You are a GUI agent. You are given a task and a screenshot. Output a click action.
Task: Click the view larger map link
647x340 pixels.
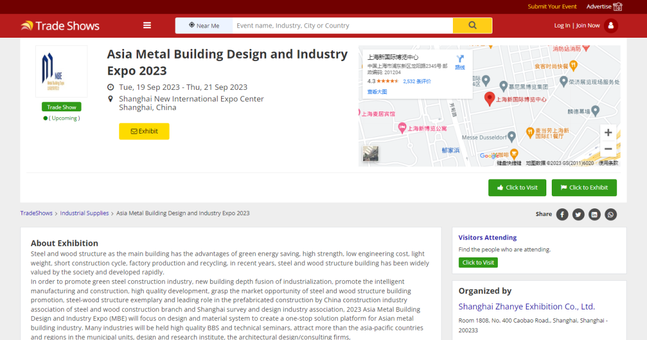(377, 92)
